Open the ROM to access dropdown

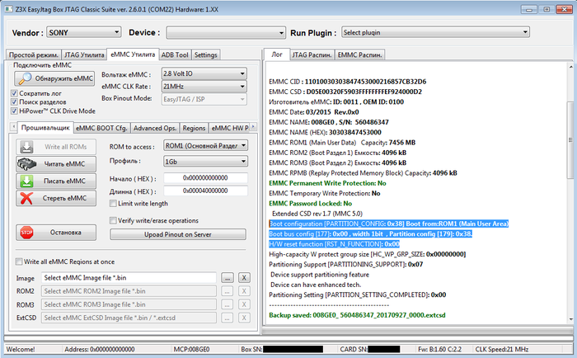pos(205,145)
